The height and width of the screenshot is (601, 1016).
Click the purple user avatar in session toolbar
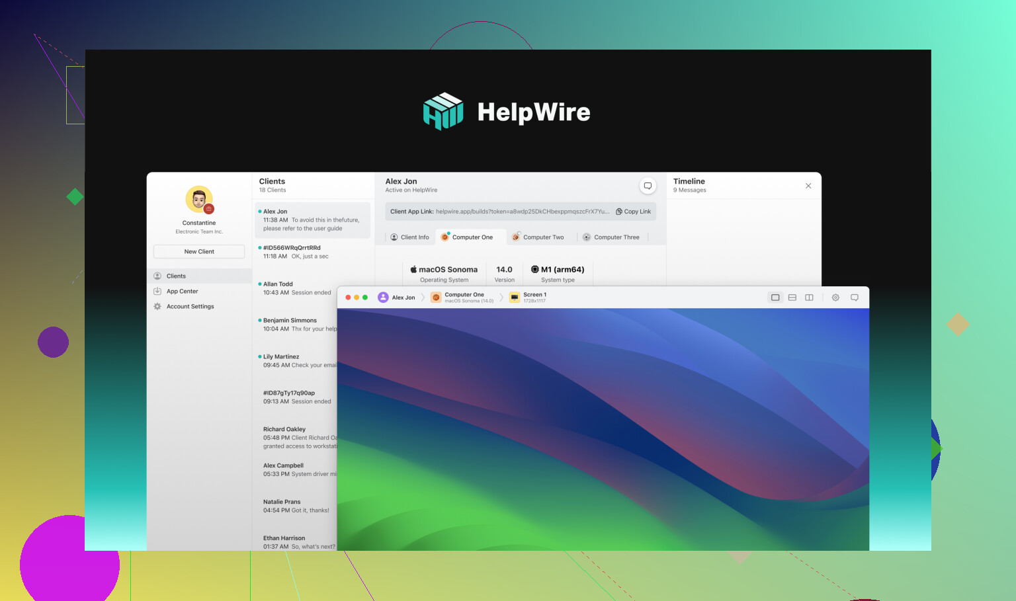[383, 298]
